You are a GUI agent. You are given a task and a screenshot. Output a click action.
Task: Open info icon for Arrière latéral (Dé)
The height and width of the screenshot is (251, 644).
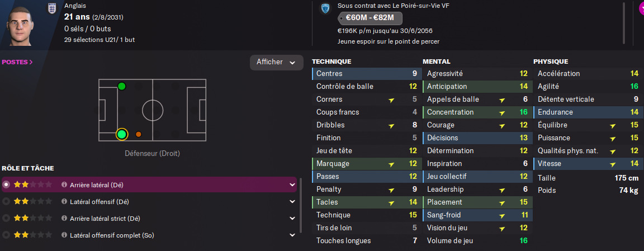click(x=64, y=184)
